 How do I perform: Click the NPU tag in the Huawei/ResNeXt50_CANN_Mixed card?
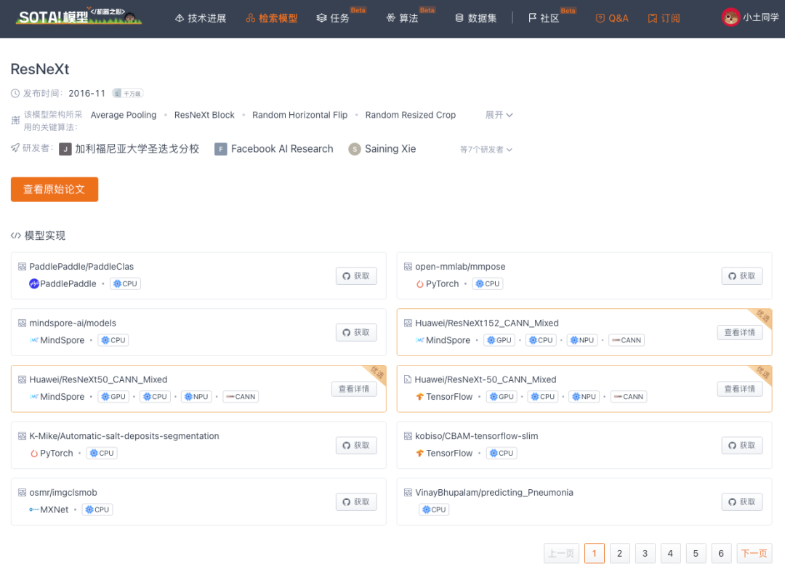[x=196, y=397]
